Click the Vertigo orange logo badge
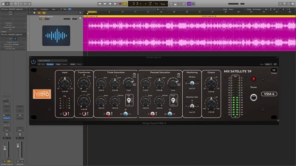 (x=42, y=94)
